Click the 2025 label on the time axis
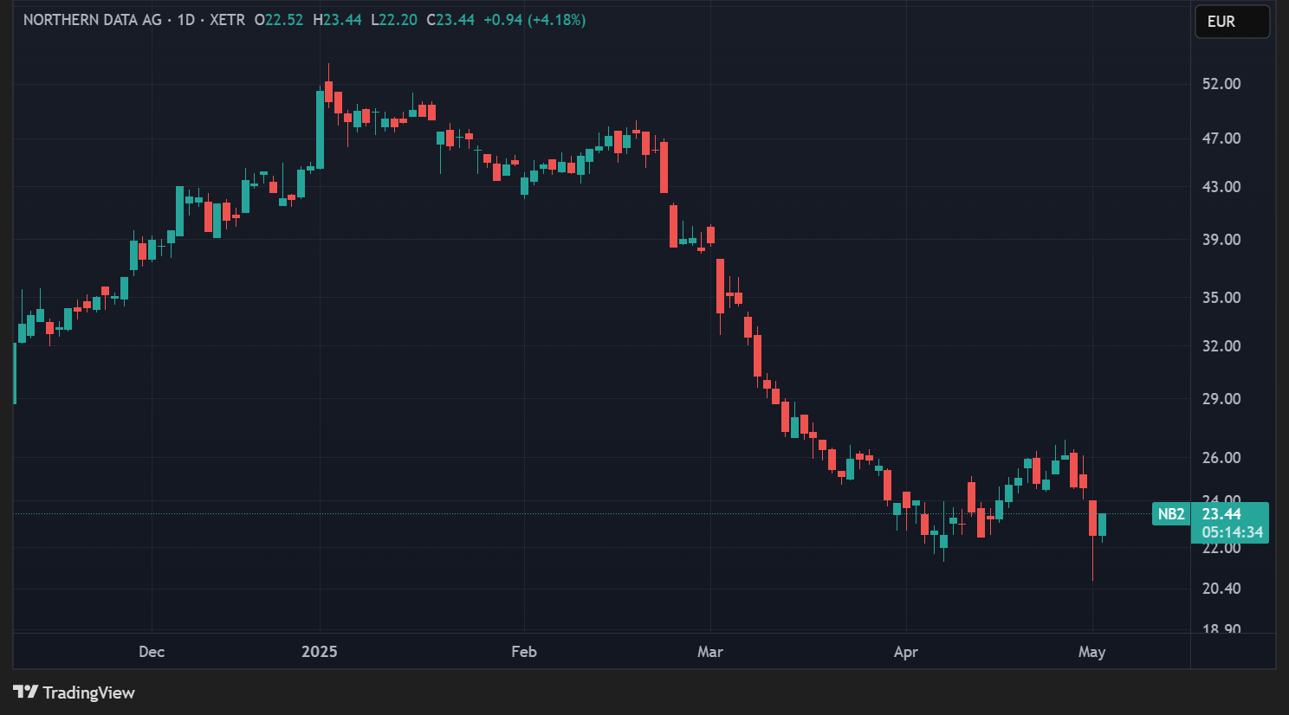The image size is (1289, 715). click(320, 652)
